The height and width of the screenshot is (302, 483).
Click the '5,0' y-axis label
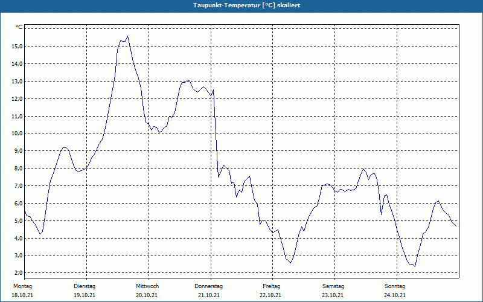[x=18, y=221]
